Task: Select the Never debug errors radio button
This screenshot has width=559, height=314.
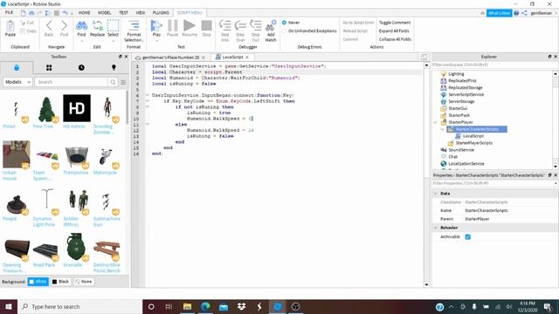Action: coord(284,23)
